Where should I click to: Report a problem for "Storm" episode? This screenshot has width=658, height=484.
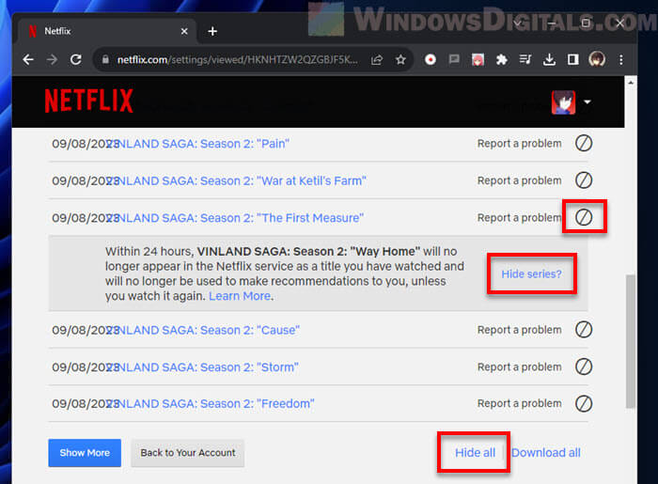[x=519, y=367]
